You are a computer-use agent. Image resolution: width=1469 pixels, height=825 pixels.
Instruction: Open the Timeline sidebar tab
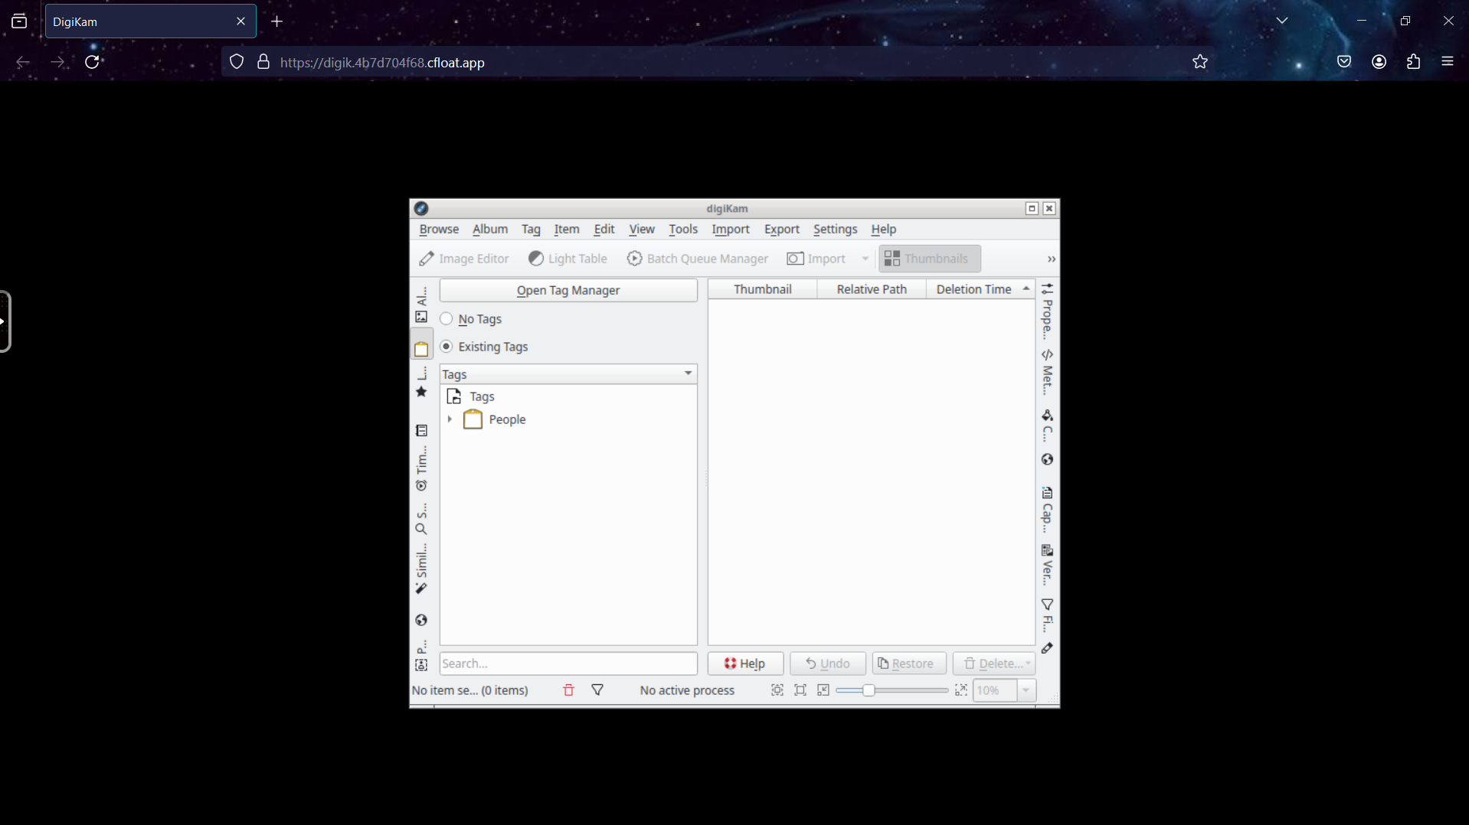tap(421, 468)
